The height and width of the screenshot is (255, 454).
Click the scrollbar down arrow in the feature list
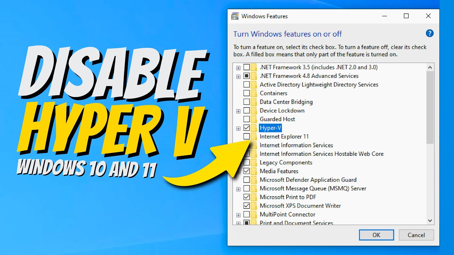[430, 220]
